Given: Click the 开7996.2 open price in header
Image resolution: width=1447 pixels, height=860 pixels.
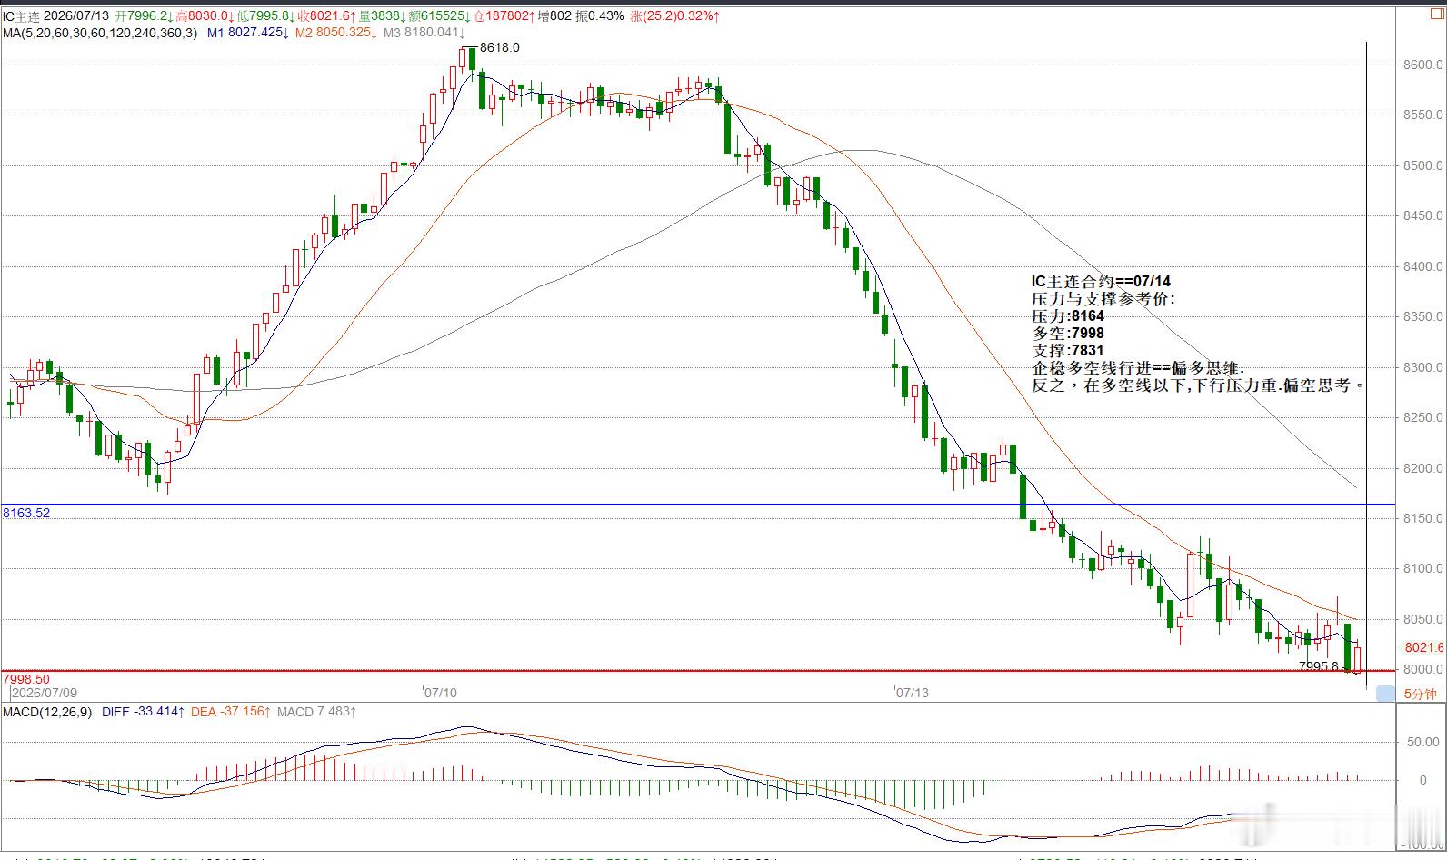Looking at the screenshot, I should pyautogui.click(x=142, y=16).
